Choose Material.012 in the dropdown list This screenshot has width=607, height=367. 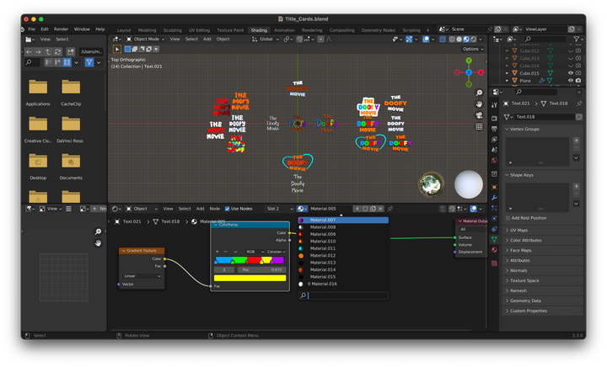pyautogui.click(x=343, y=255)
